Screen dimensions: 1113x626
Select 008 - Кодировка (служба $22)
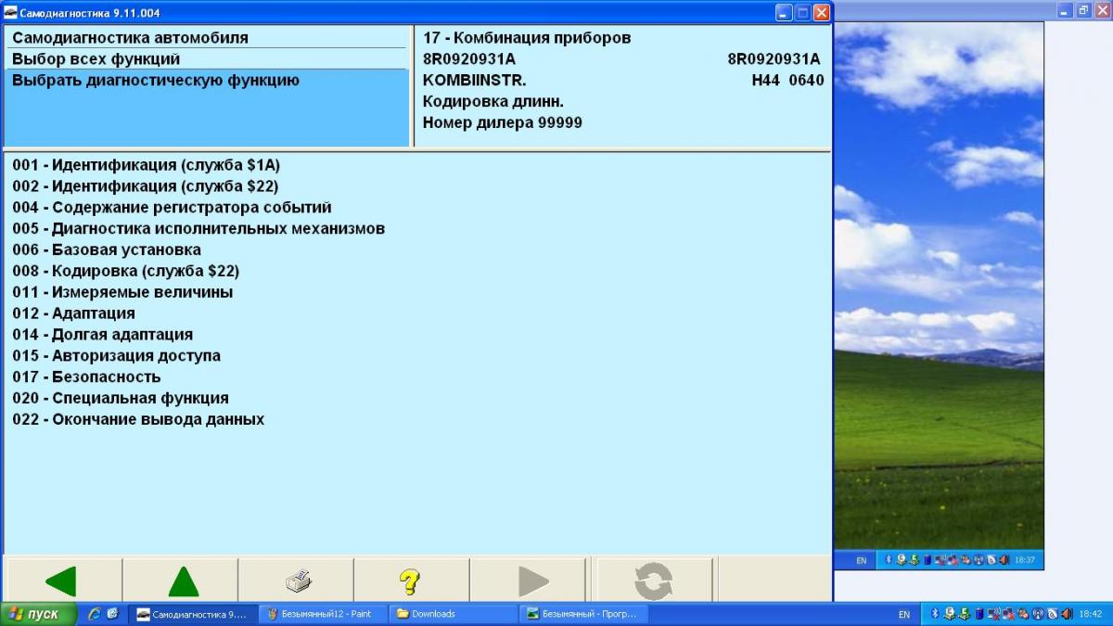126,271
